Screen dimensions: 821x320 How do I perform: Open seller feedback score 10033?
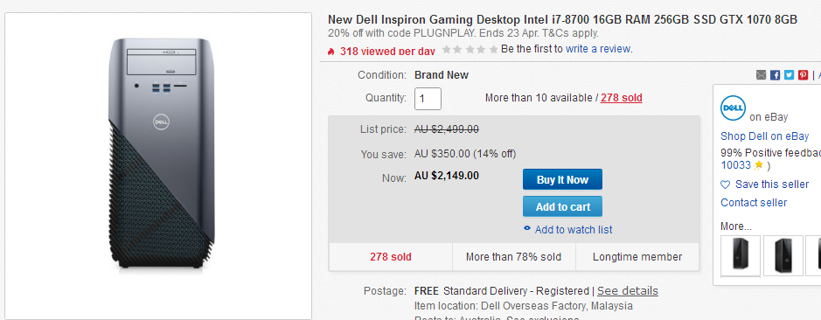(735, 165)
